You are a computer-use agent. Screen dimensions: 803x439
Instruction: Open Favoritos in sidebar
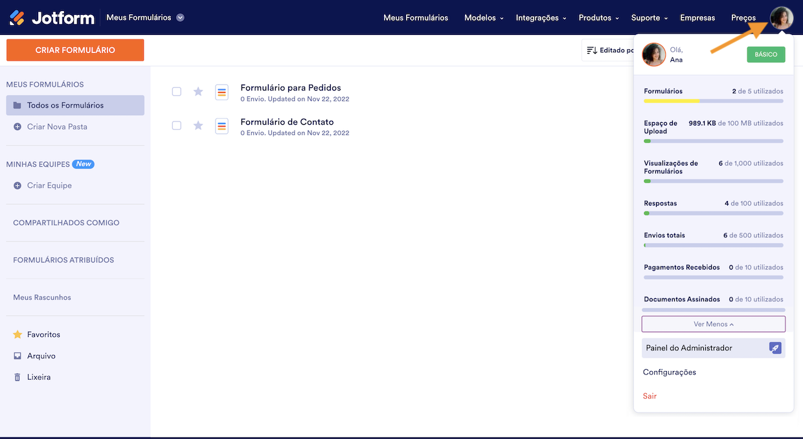click(x=43, y=334)
